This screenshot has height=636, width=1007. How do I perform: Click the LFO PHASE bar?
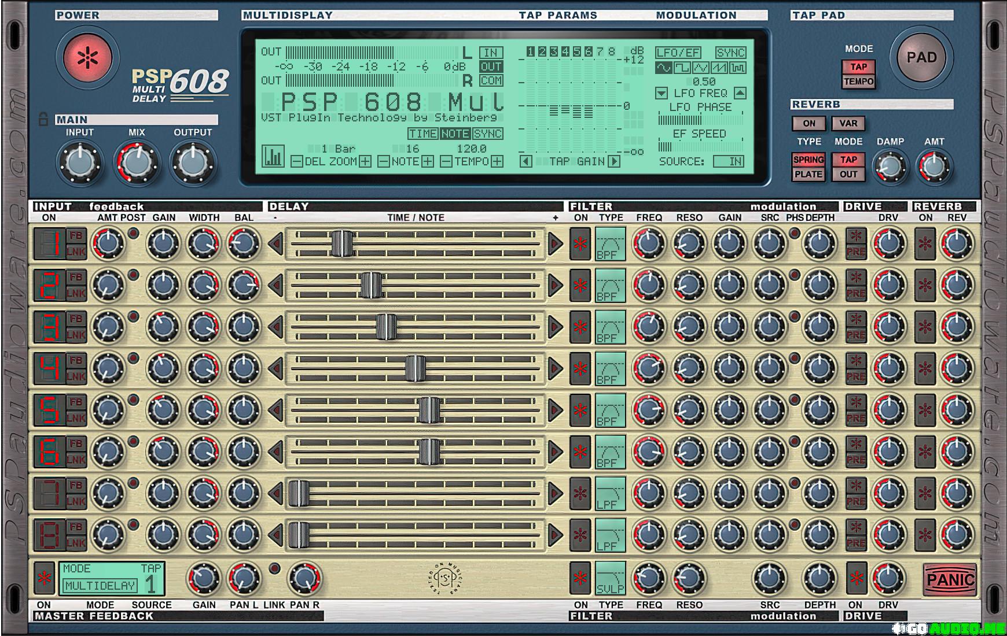click(700, 120)
